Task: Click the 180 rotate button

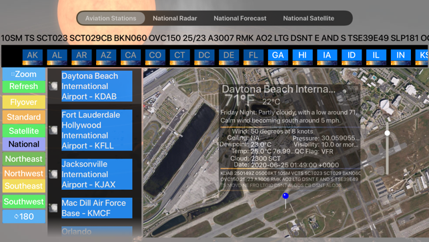Action: click(x=24, y=217)
